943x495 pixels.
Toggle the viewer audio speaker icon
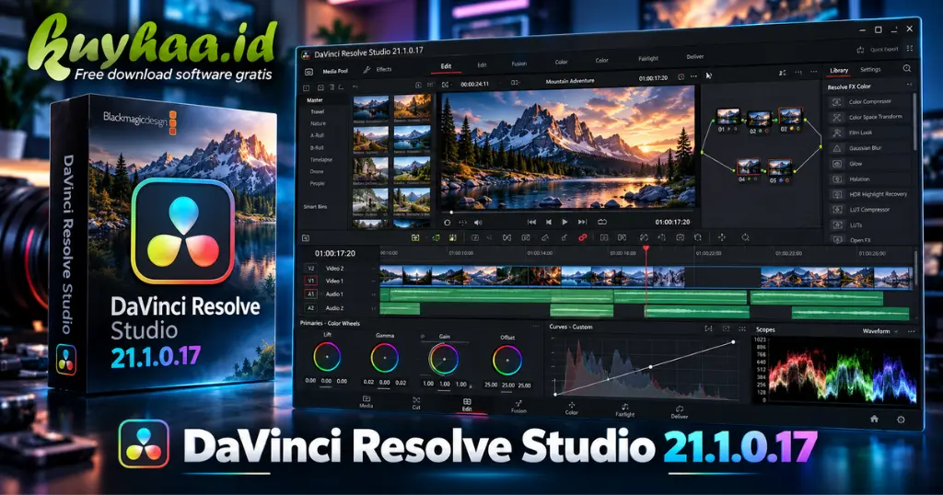478,223
